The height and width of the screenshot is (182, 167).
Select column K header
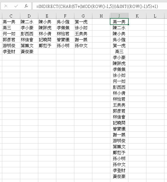click(137, 16)
